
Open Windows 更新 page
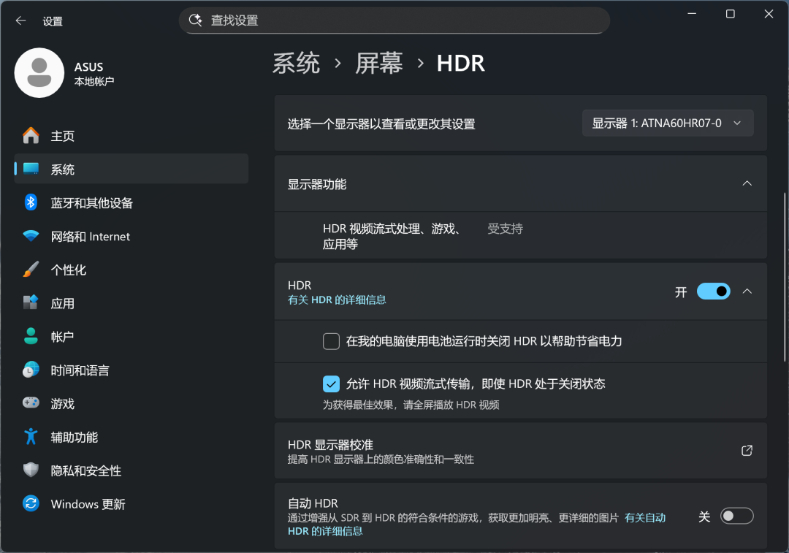131,503
